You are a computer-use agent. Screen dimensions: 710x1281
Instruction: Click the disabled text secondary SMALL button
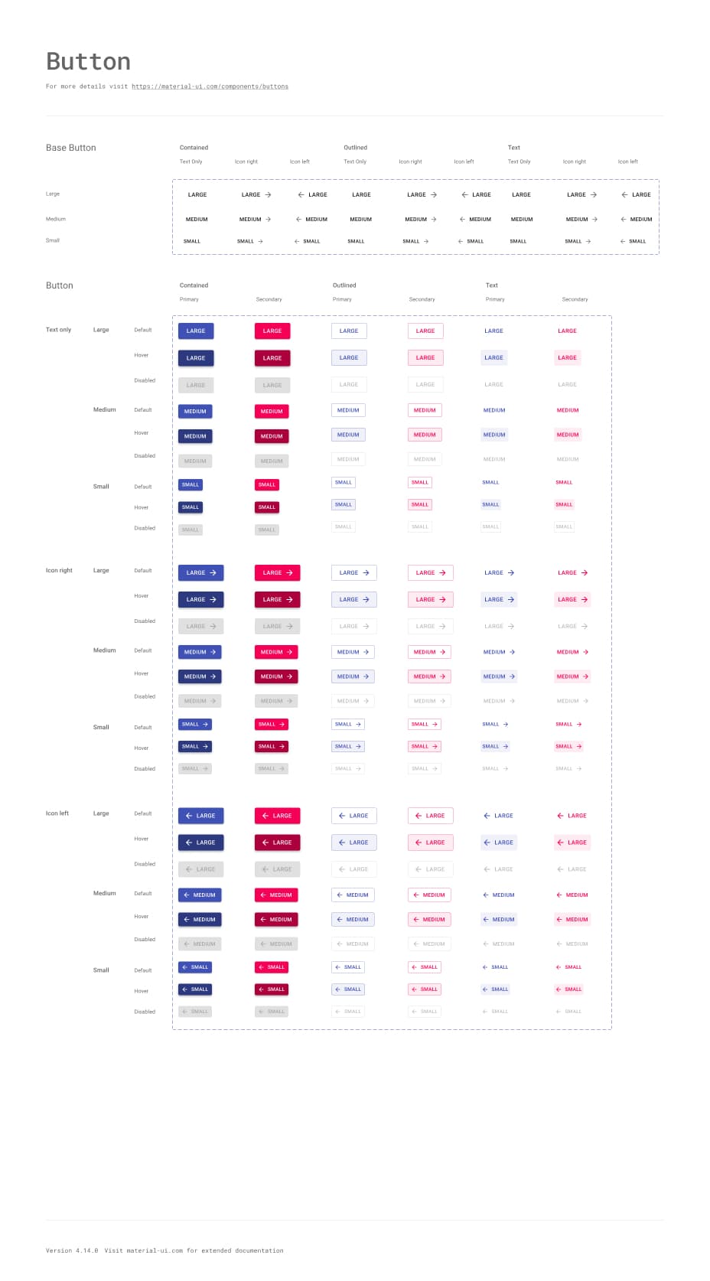[564, 526]
